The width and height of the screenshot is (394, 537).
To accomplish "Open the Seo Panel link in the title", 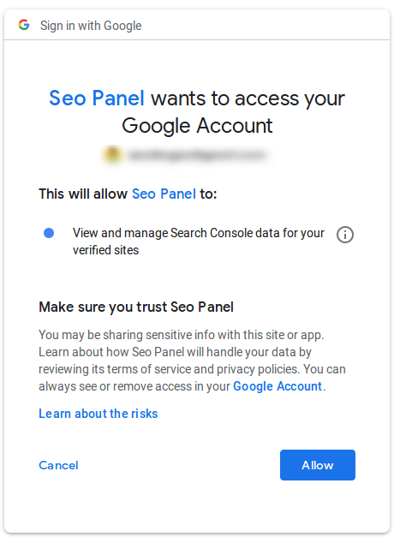I will pos(97,98).
